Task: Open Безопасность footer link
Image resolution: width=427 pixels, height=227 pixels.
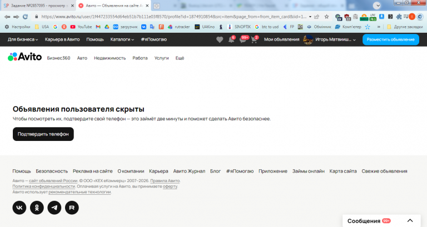Action: [52, 171]
